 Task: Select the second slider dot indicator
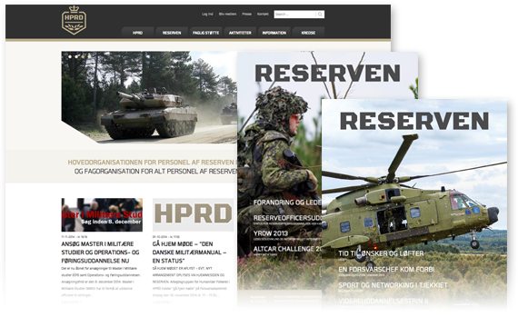click(x=76, y=57)
